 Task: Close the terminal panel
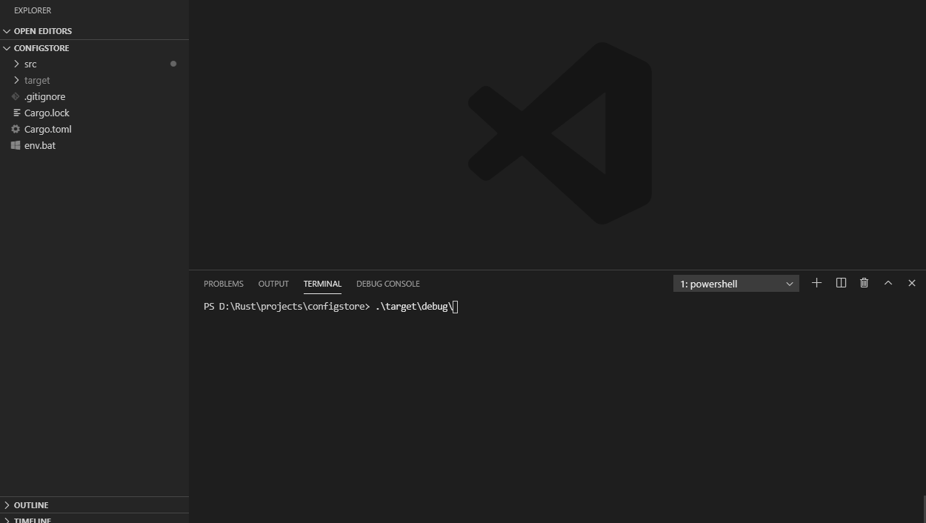pyautogui.click(x=911, y=283)
